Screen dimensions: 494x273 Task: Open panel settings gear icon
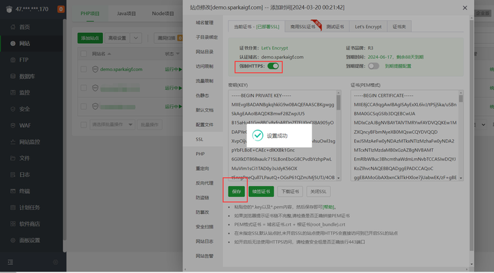[13, 240]
